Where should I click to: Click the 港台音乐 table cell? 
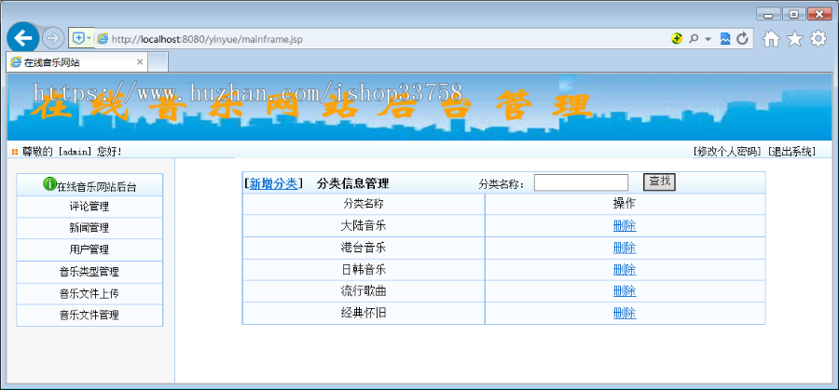(364, 248)
